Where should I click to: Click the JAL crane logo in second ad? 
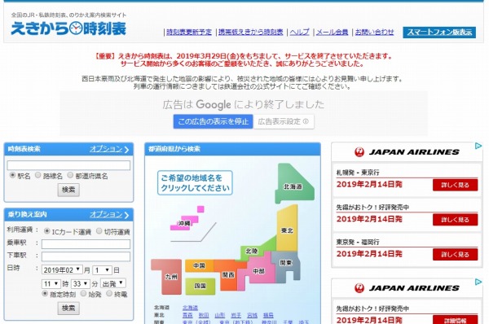pos(359,288)
